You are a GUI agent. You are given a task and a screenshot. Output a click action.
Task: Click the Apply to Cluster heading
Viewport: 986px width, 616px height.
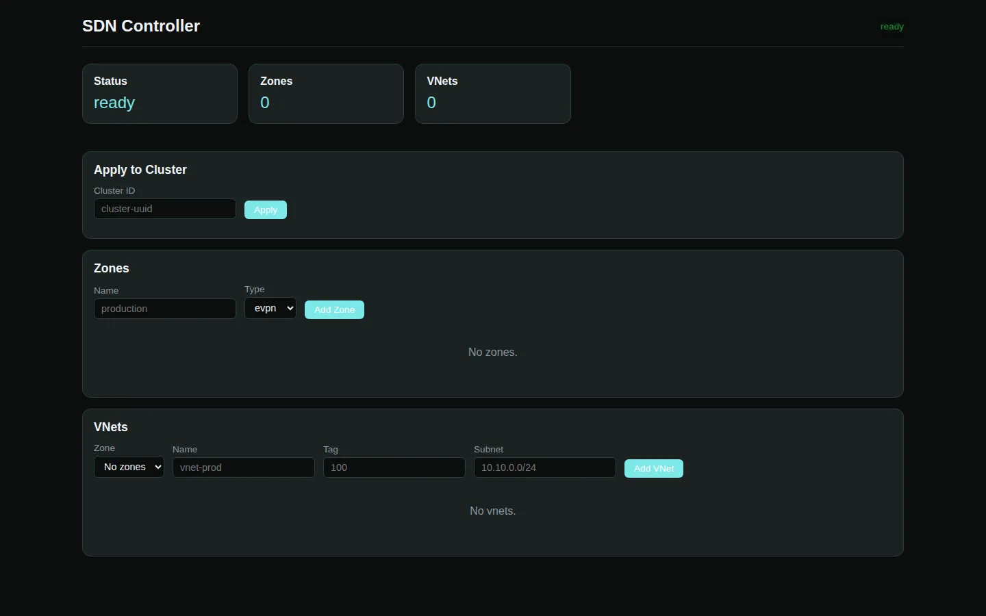[x=140, y=170]
